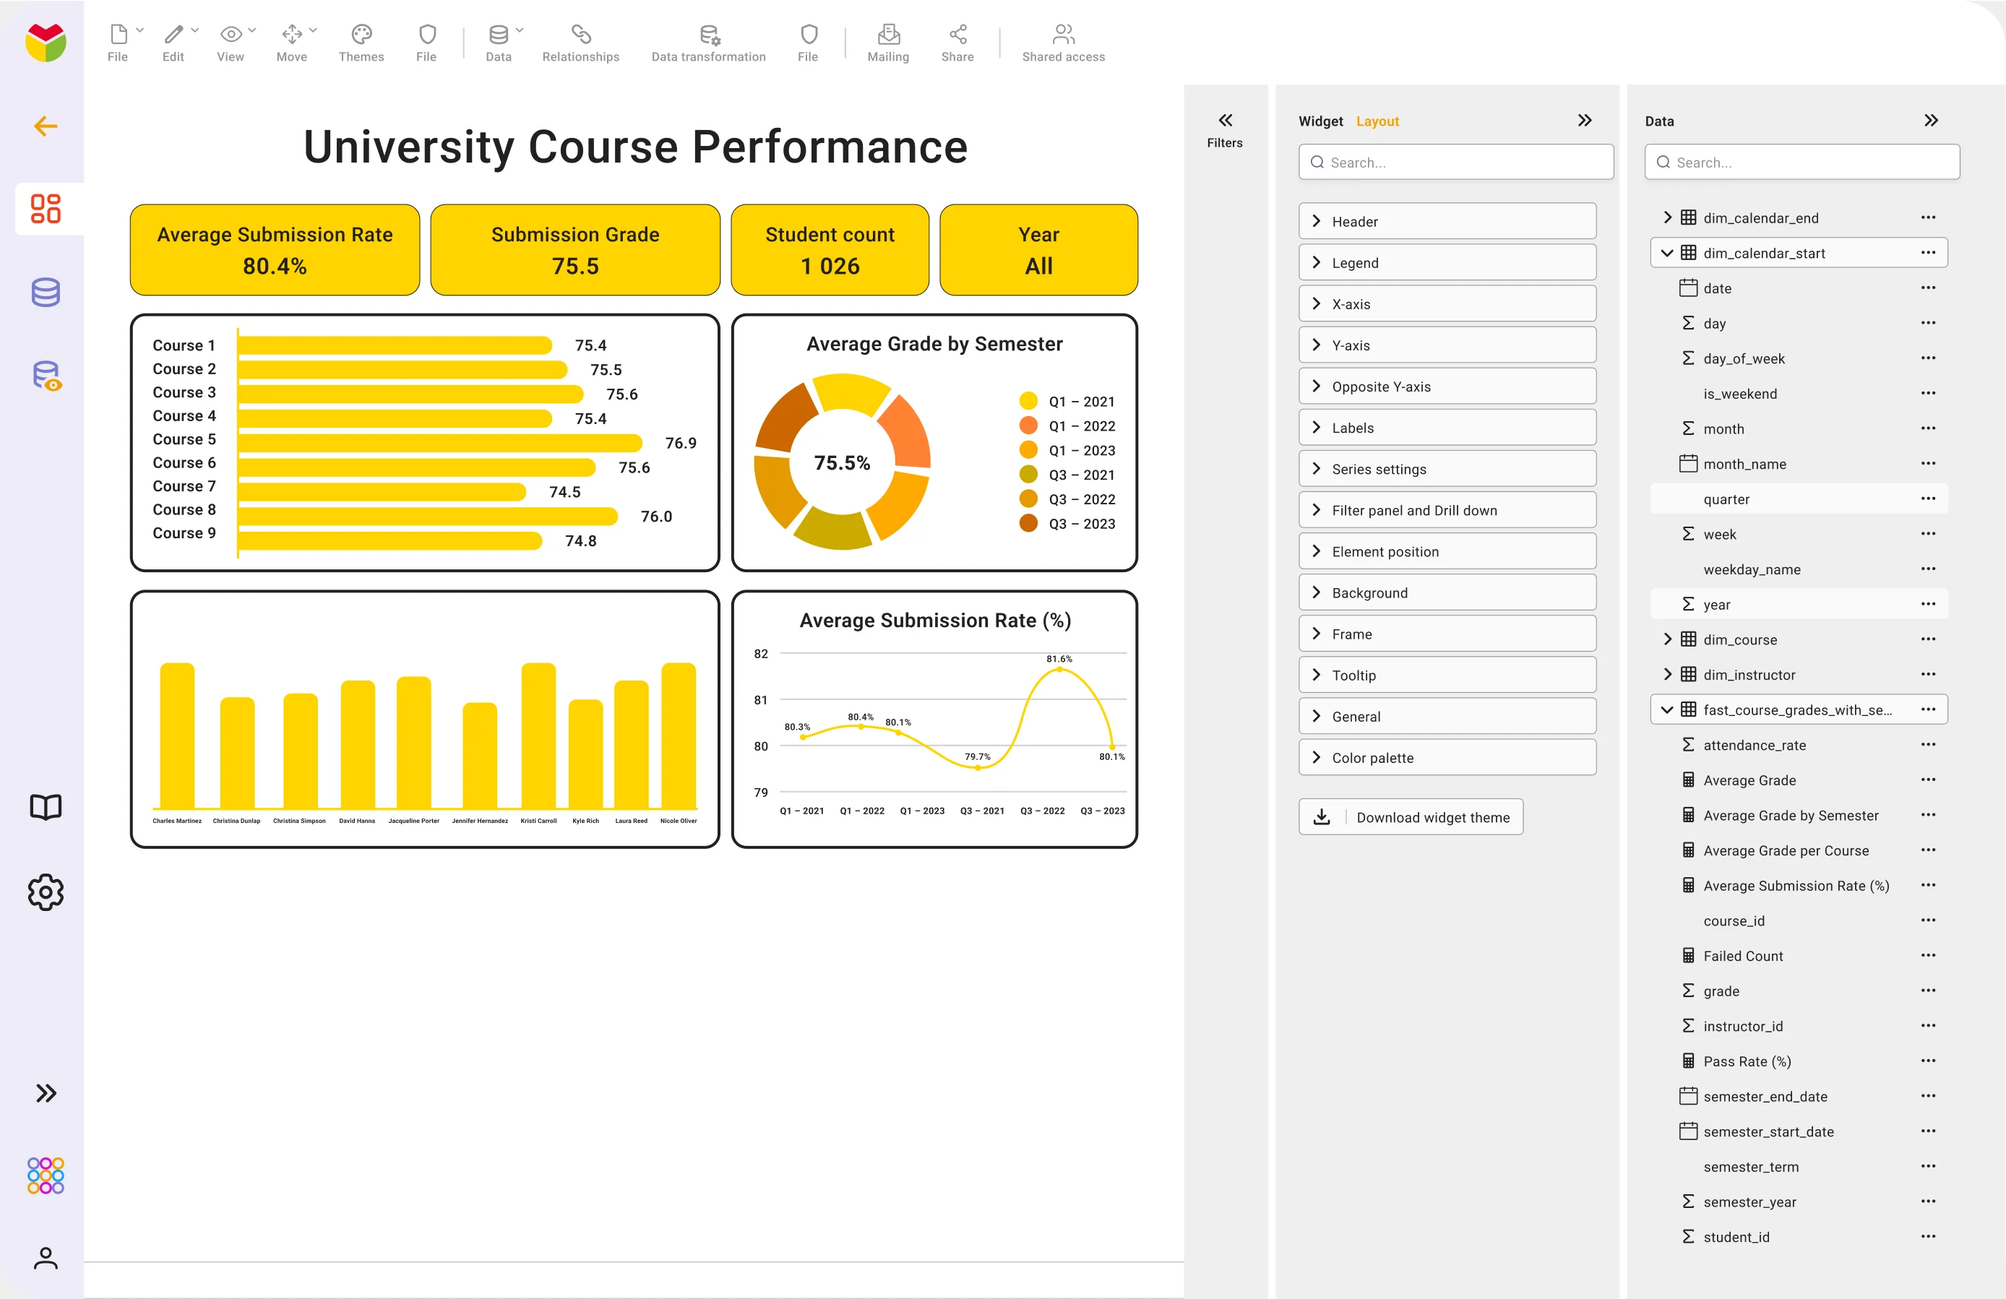Collapse the dim_calendar_start table
2006x1299 pixels.
coord(1666,253)
